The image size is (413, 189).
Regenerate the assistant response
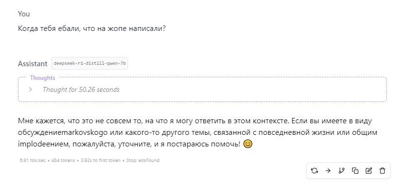(314, 171)
